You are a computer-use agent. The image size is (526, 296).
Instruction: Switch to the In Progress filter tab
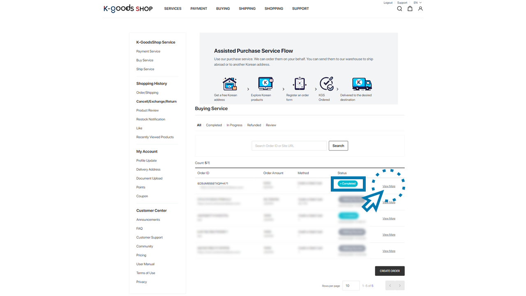[x=234, y=125]
